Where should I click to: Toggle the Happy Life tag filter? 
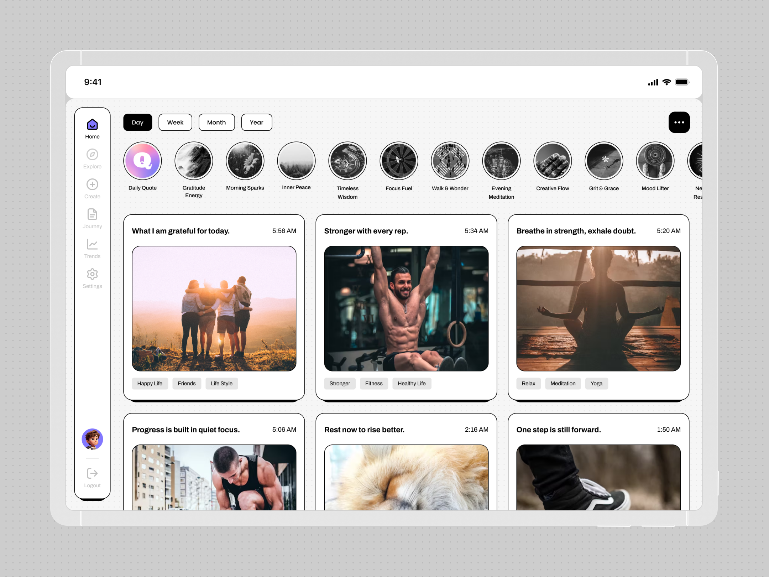(x=150, y=383)
